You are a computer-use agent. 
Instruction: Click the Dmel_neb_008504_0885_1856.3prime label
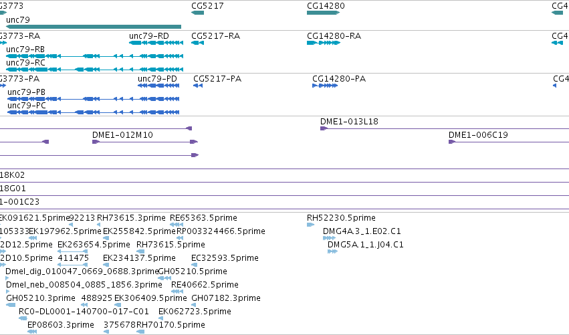tap(84, 285)
